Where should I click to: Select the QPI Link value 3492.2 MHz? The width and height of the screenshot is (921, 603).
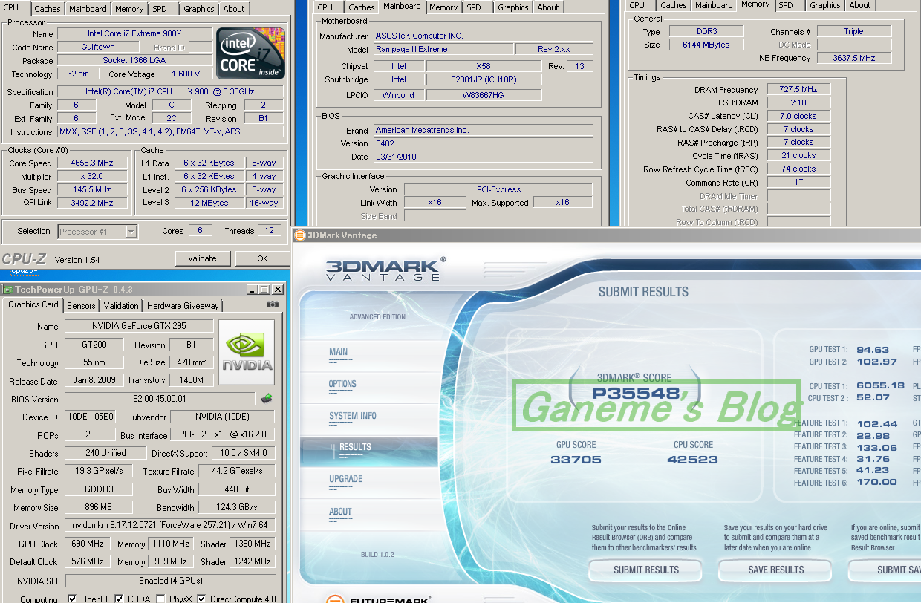[x=92, y=203]
